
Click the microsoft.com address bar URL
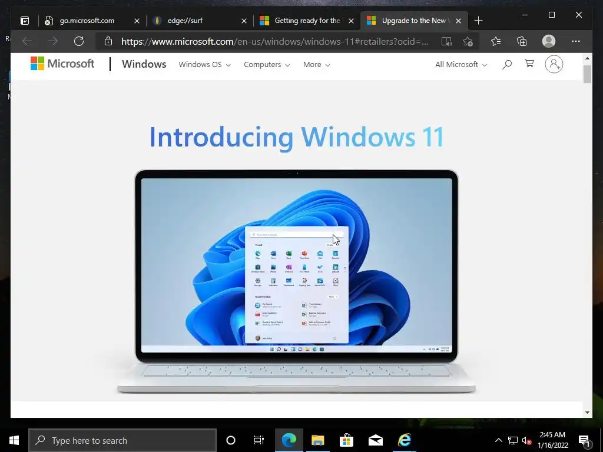point(274,42)
